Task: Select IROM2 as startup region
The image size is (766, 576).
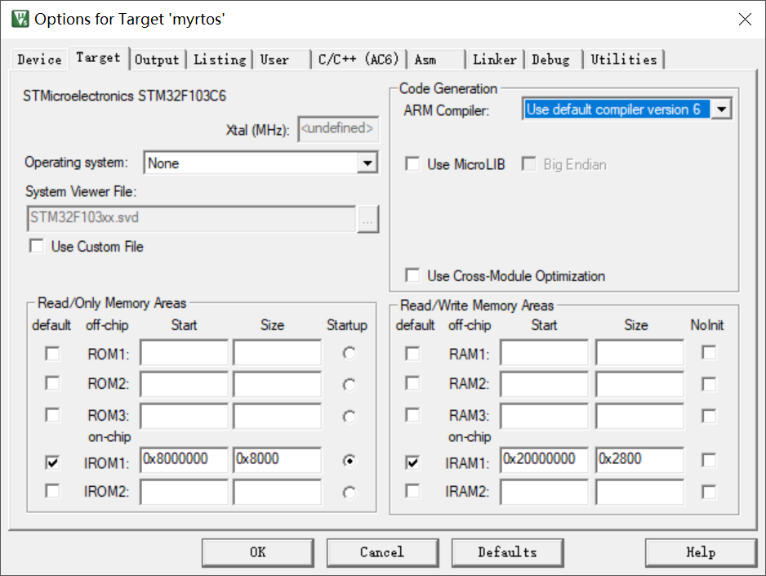Action: coord(350,493)
